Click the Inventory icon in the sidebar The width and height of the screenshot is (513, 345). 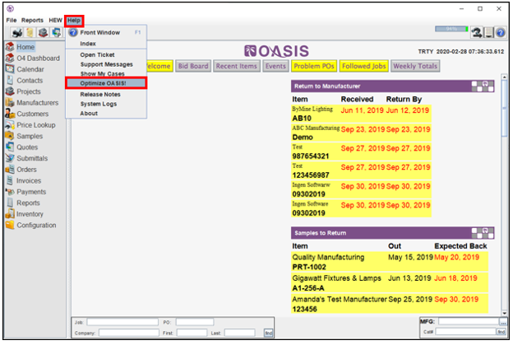coord(10,213)
